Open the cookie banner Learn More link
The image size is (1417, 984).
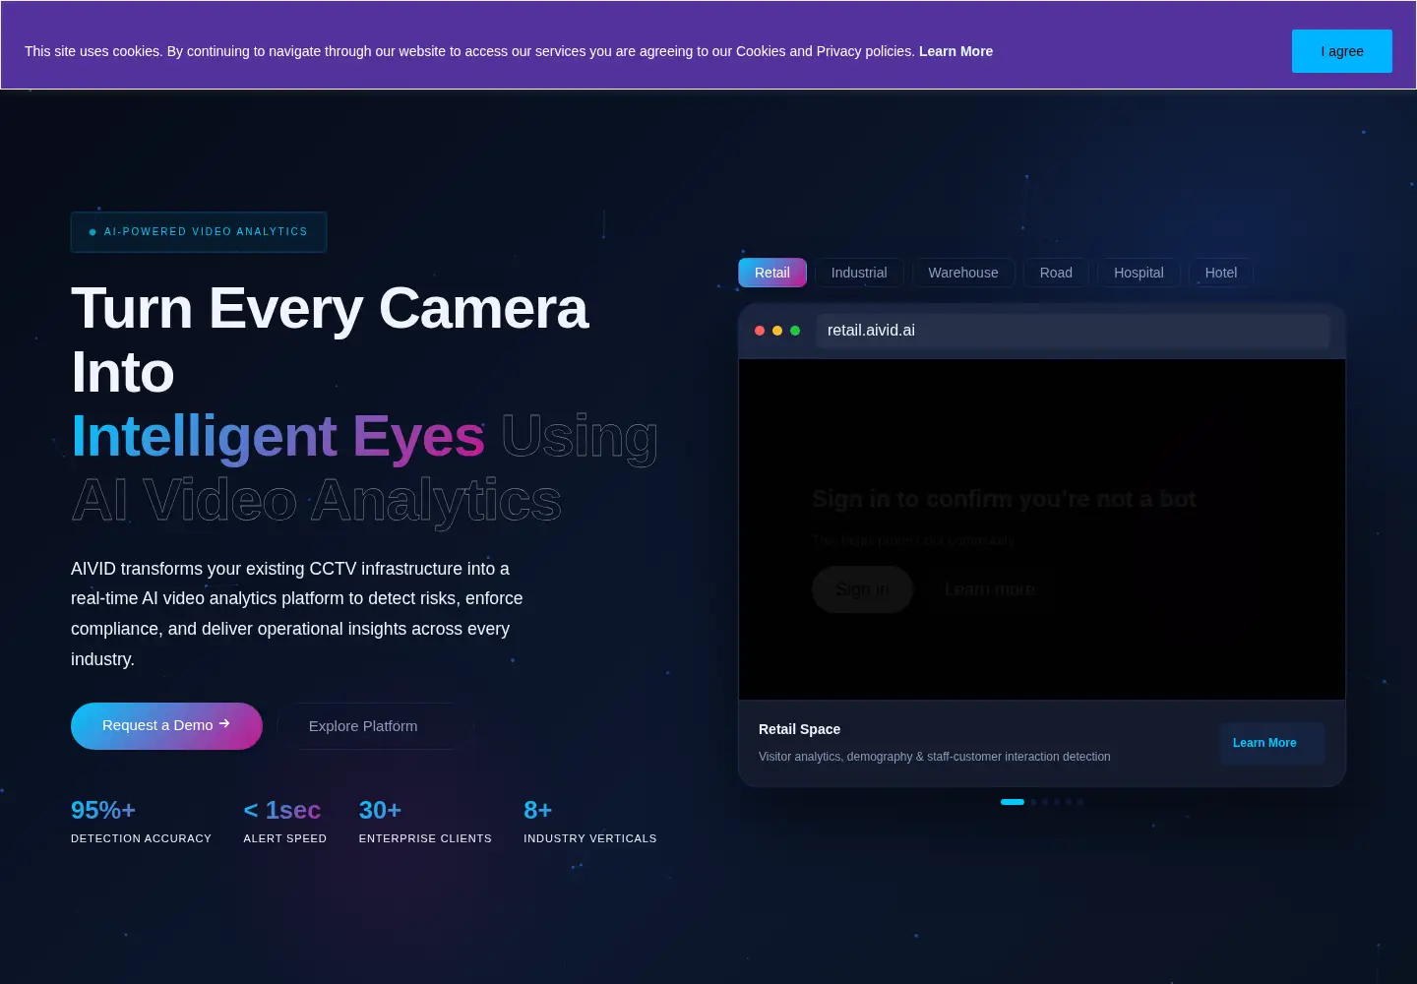point(955,51)
